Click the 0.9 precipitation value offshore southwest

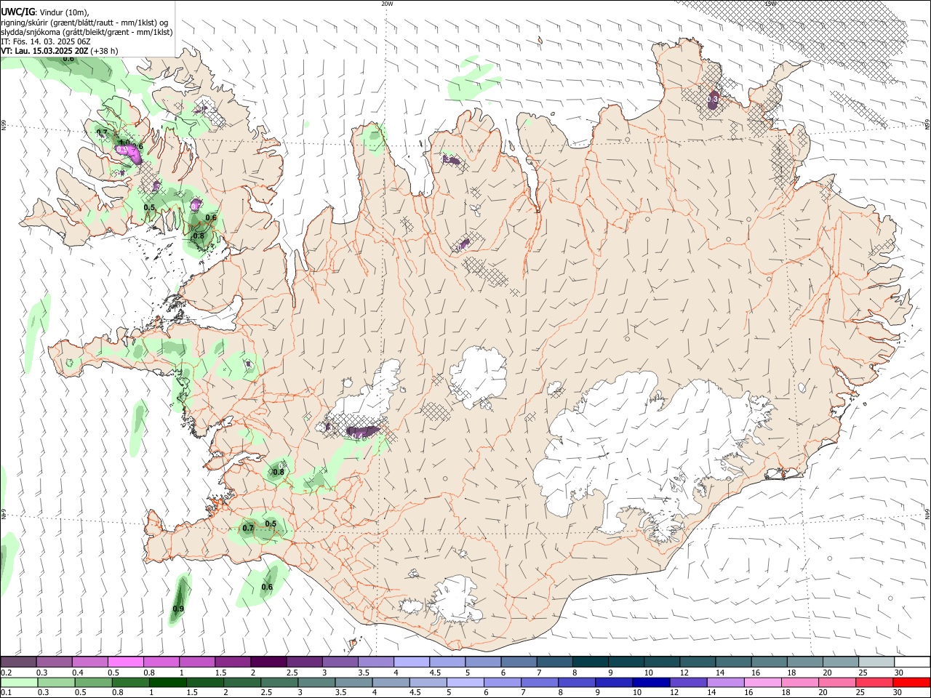(x=178, y=609)
